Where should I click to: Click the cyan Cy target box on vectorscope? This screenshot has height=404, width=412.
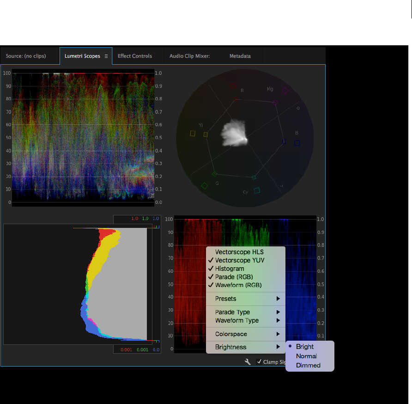click(x=257, y=190)
